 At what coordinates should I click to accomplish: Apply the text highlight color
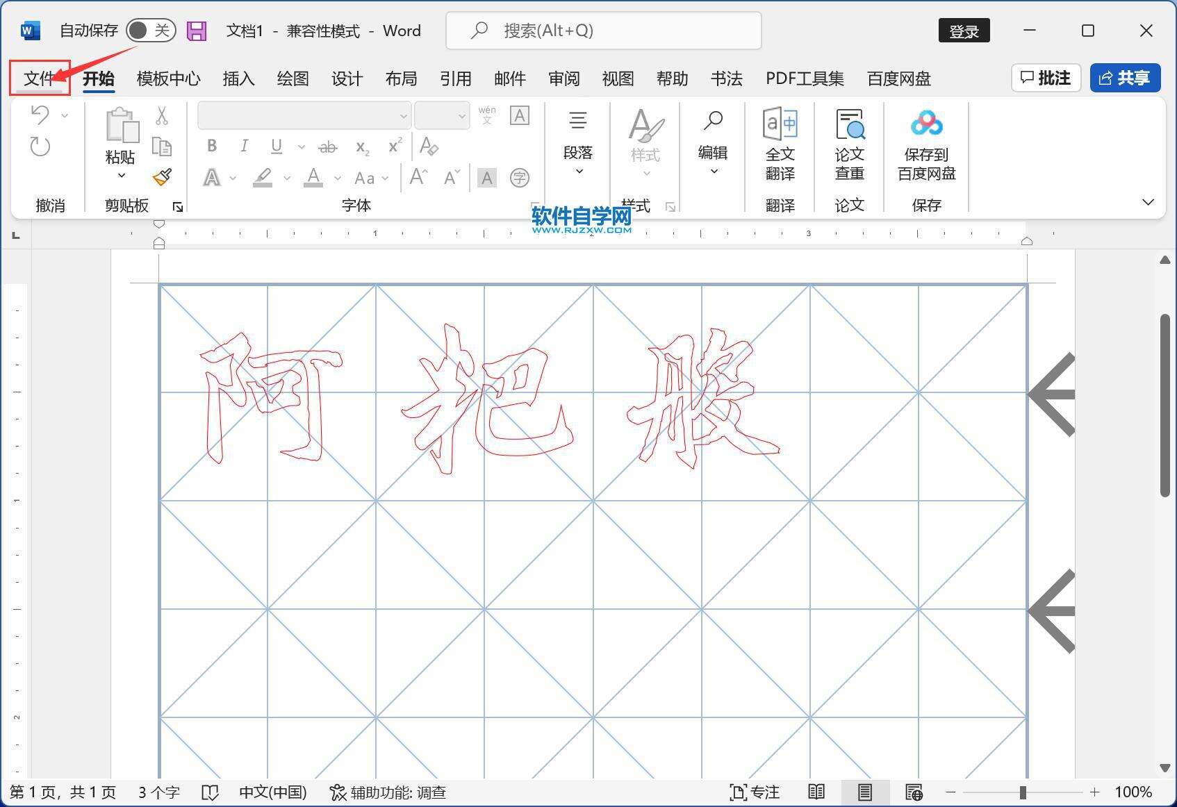(263, 178)
